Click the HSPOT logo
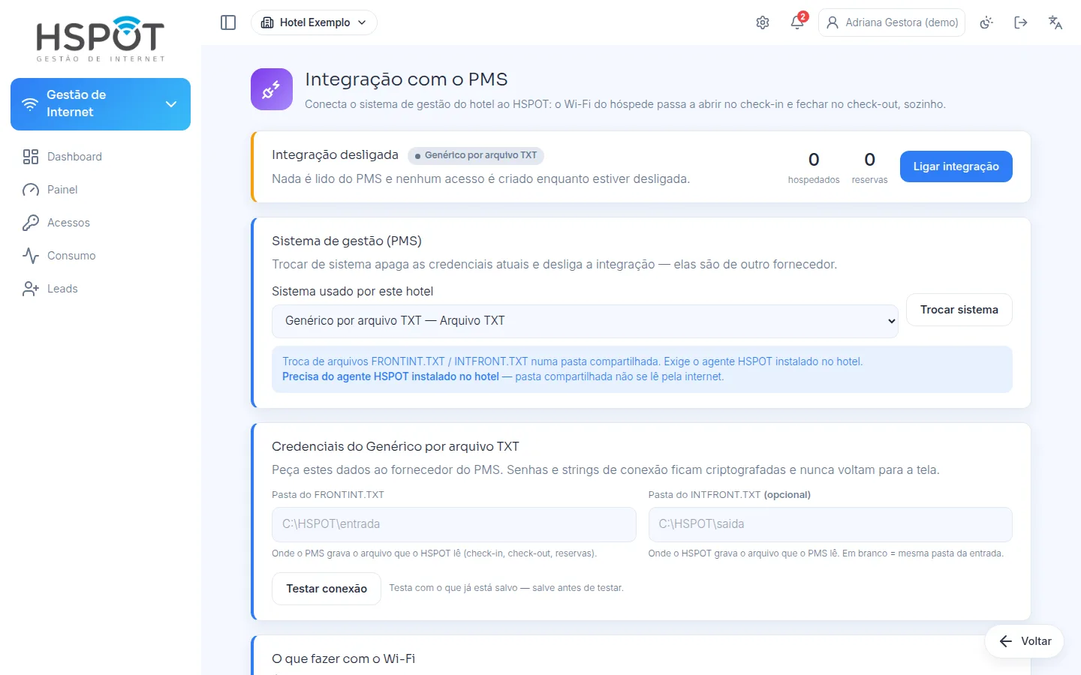This screenshot has width=1081, height=675. point(101,38)
